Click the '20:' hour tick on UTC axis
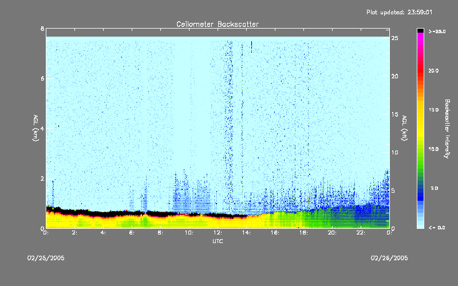The width and height of the screenshot is (458, 286). tap(332, 233)
